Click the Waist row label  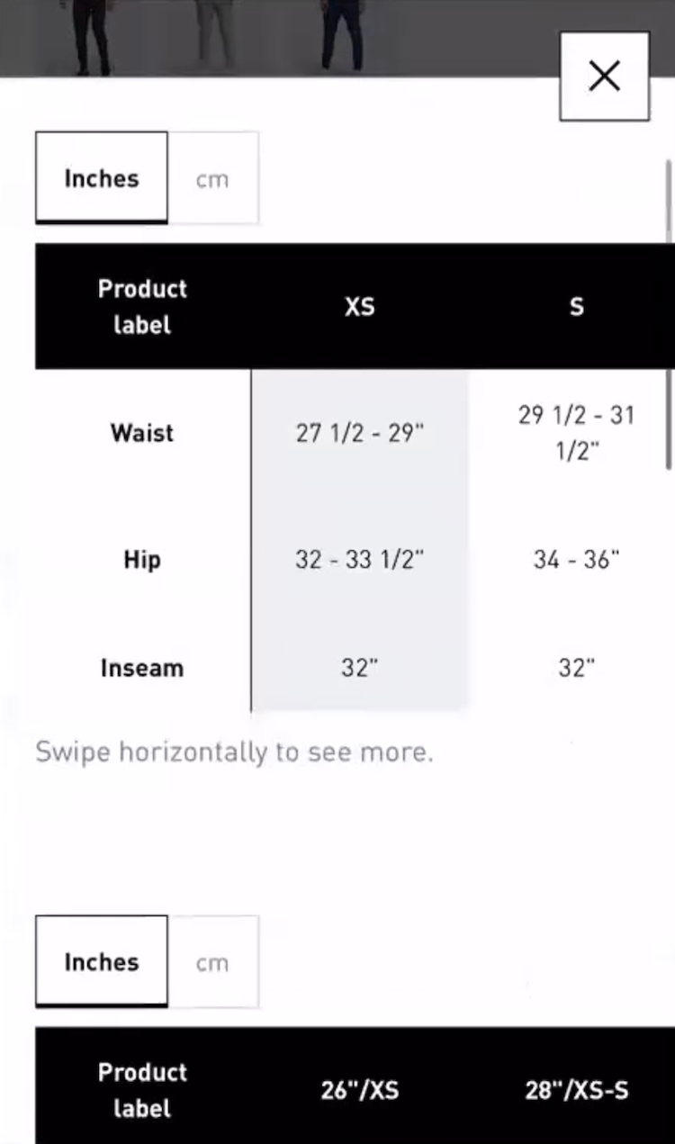(x=142, y=433)
